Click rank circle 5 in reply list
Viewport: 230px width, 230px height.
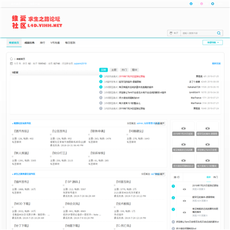pos(101,98)
